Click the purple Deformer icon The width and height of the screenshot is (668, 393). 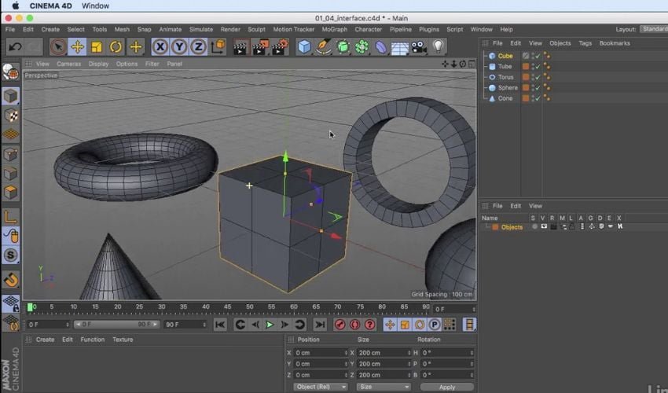tap(381, 47)
